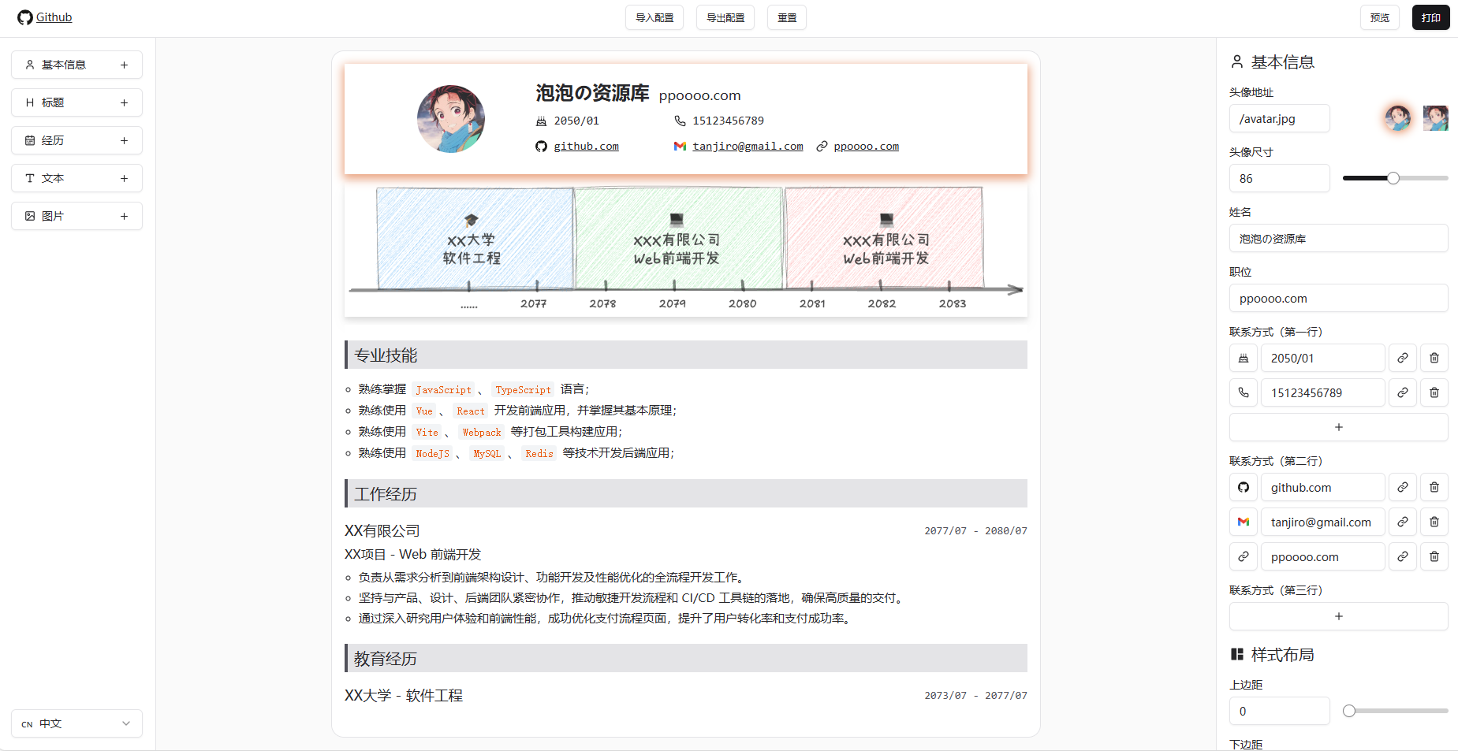Click the github.com contact input field
This screenshot has width=1458, height=751.
(x=1322, y=487)
